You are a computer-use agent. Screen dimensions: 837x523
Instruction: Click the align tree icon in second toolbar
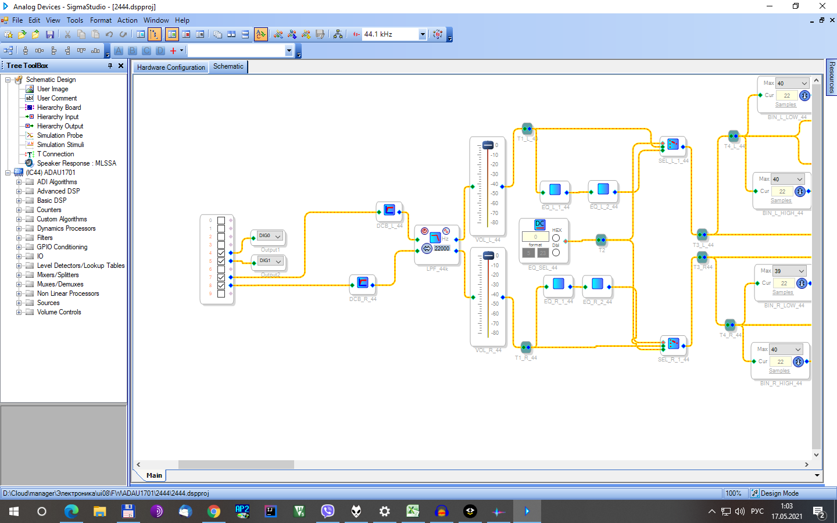[8, 51]
